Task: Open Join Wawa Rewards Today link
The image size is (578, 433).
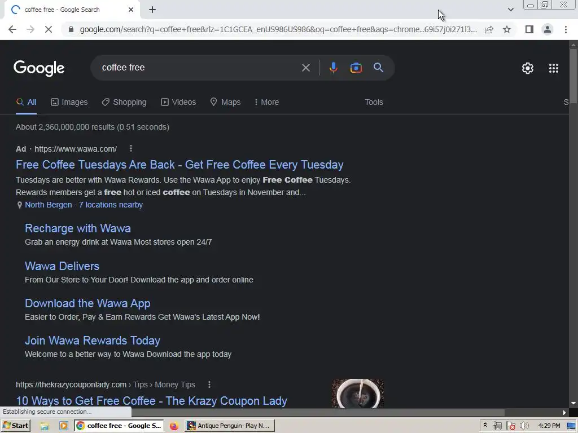Action: (93, 341)
